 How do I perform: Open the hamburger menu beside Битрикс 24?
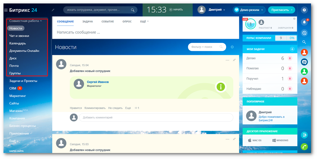(x=6, y=10)
